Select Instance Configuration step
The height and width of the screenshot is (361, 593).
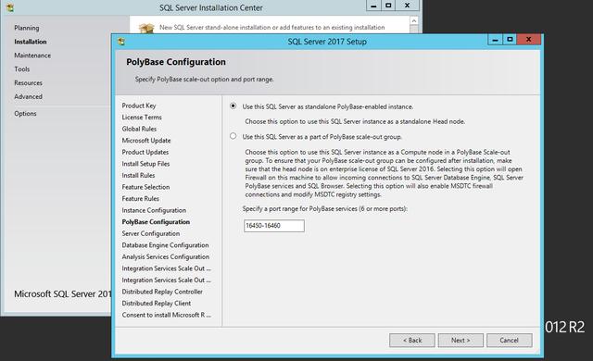click(x=154, y=210)
